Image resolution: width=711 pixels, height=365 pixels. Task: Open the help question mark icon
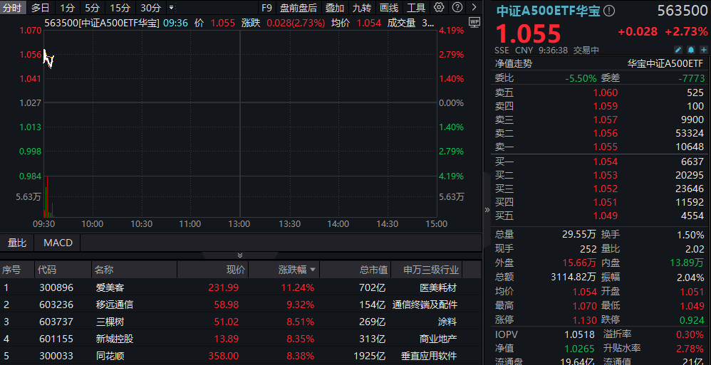458,7
